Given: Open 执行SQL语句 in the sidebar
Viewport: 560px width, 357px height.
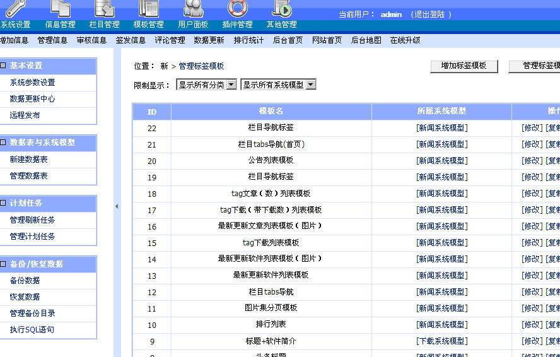Looking at the screenshot, I should (x=32, y=330).
